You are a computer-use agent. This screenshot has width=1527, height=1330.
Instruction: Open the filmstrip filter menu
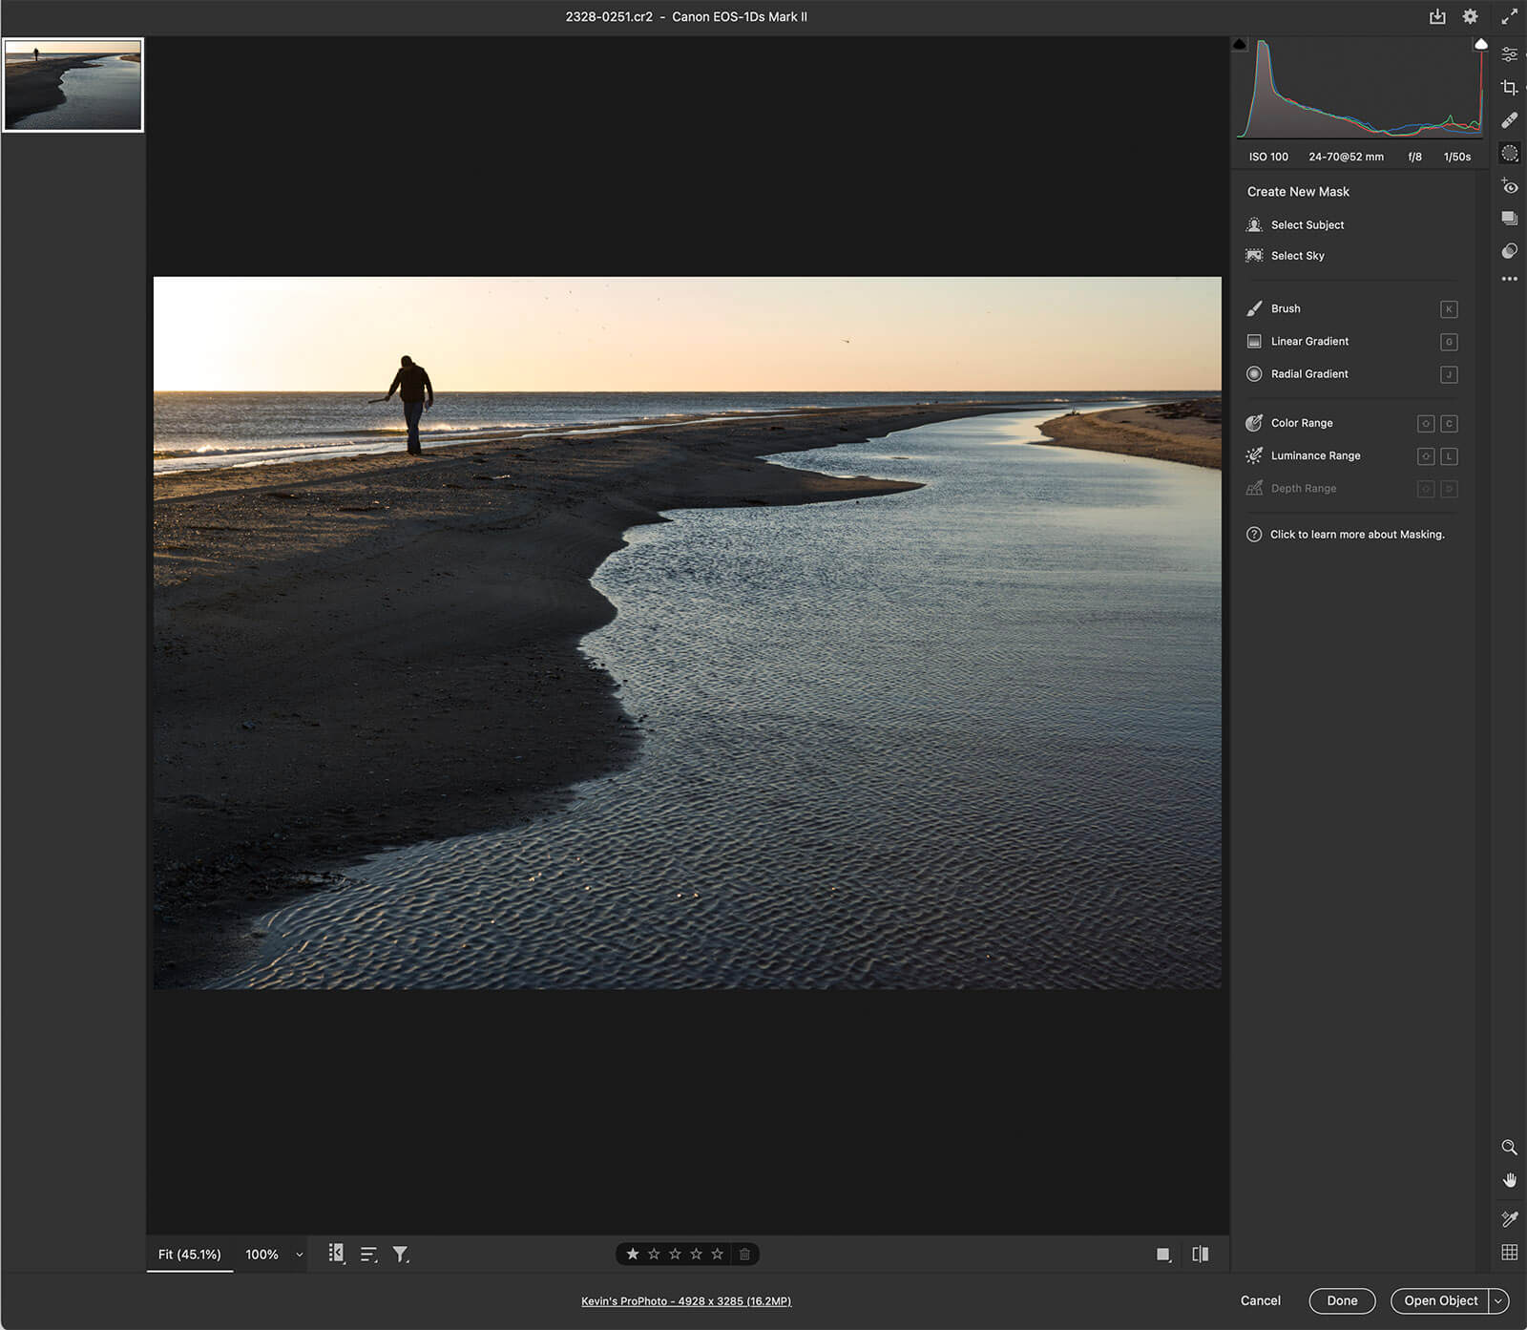pos(401,1254)
